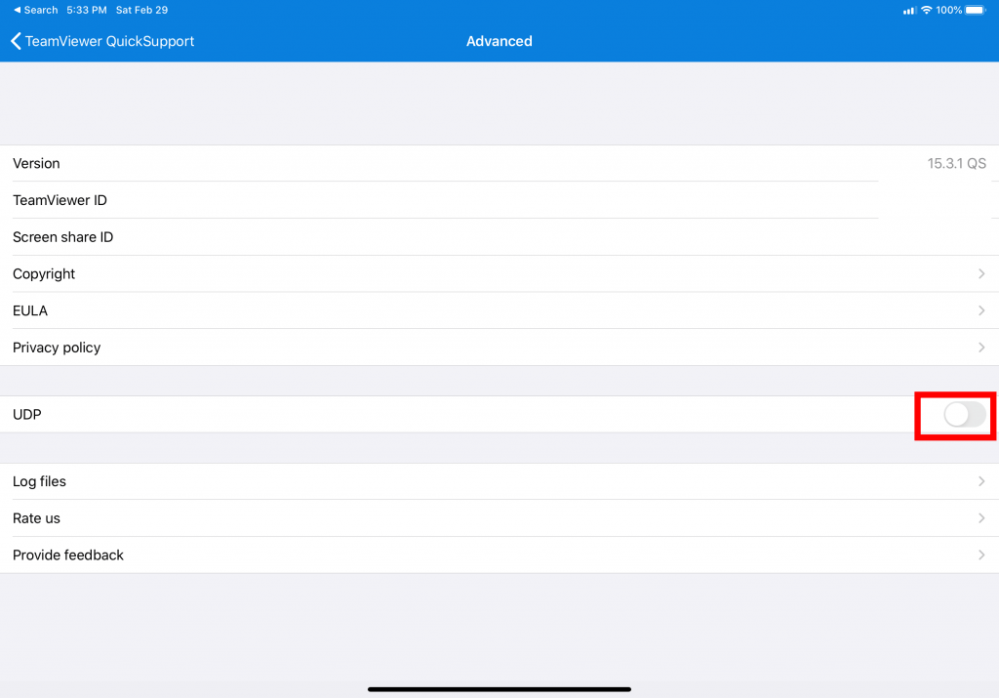The height and width of the screenshot is (698, 999).
Task: Click the chevron arrow on EULA row
Action: click(981, 310)
